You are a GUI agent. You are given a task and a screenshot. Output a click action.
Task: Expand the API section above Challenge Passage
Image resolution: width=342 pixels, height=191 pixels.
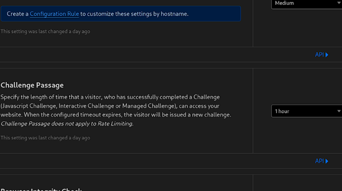pyautogui.click(x=320, y=55)
